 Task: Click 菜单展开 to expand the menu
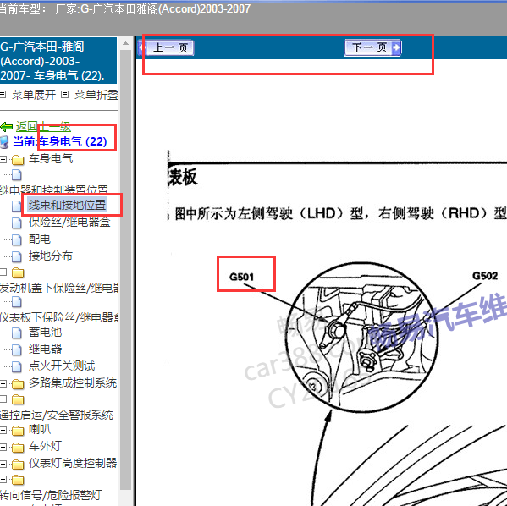pos(34,95)
